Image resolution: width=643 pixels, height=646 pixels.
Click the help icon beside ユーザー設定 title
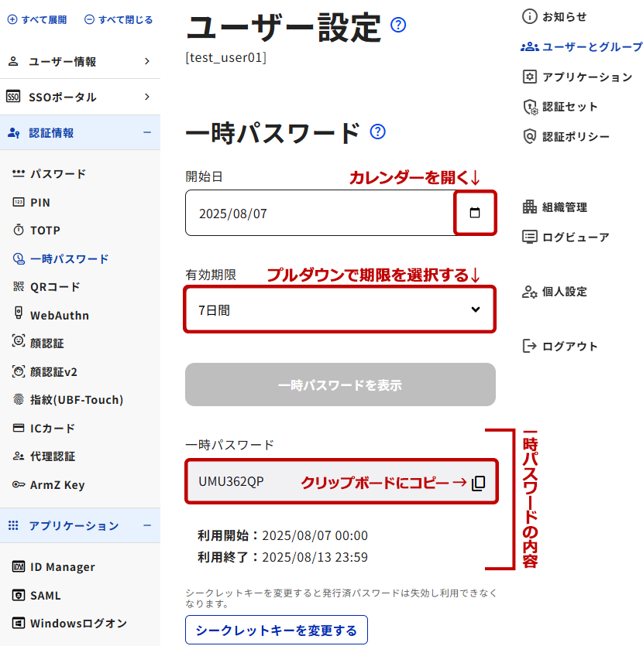(398, 26)
